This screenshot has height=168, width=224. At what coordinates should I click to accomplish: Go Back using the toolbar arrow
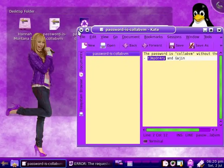(x=125, y=45)
